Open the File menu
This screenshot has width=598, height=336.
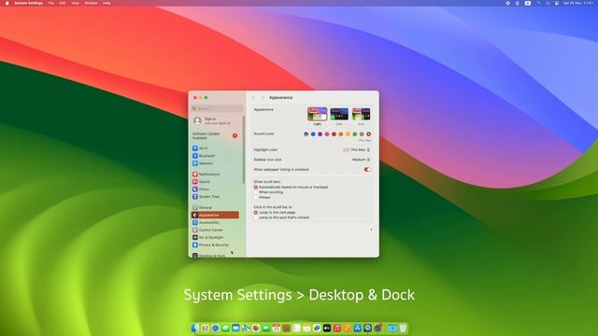click(51, 3)
